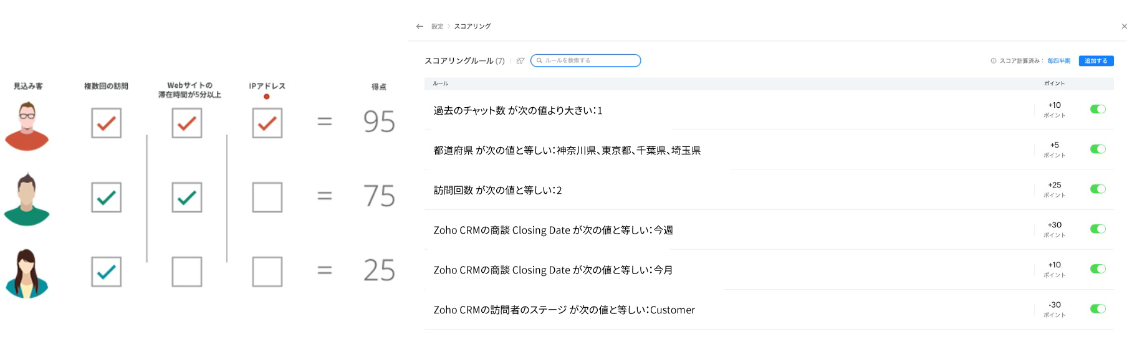Toggle the Customer stage rule switch
This screenshot has width=1127, height=347.
point(1097,308)
